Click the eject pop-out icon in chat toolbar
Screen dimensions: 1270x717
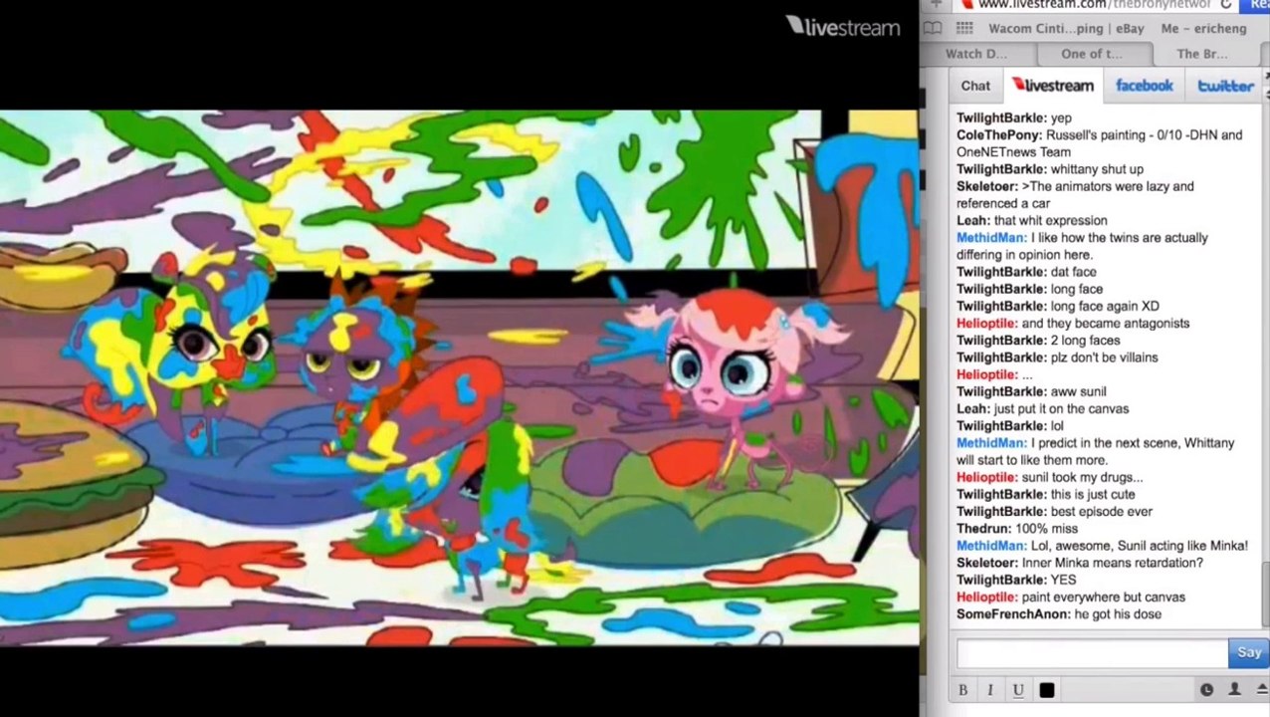(1261, 690)
